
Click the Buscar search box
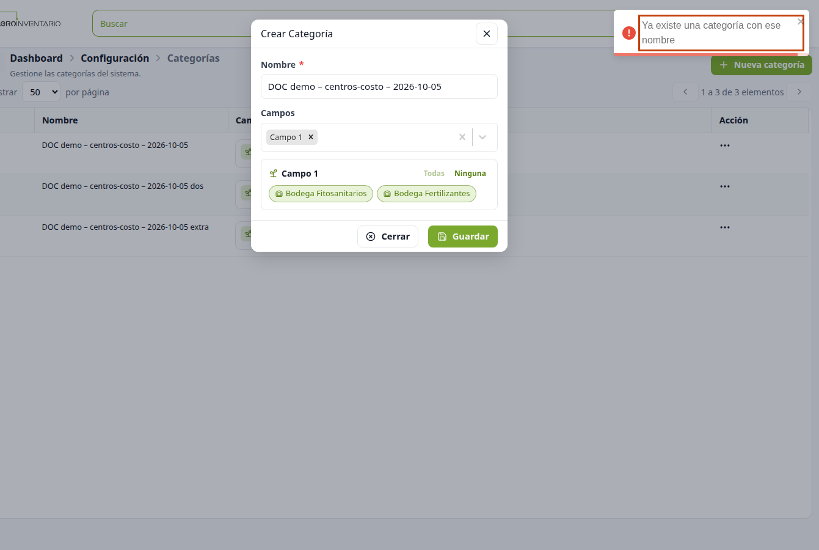click(354, 24)
